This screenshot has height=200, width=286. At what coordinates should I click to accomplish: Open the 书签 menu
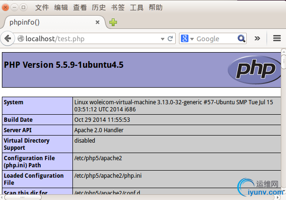coord(117,8)
